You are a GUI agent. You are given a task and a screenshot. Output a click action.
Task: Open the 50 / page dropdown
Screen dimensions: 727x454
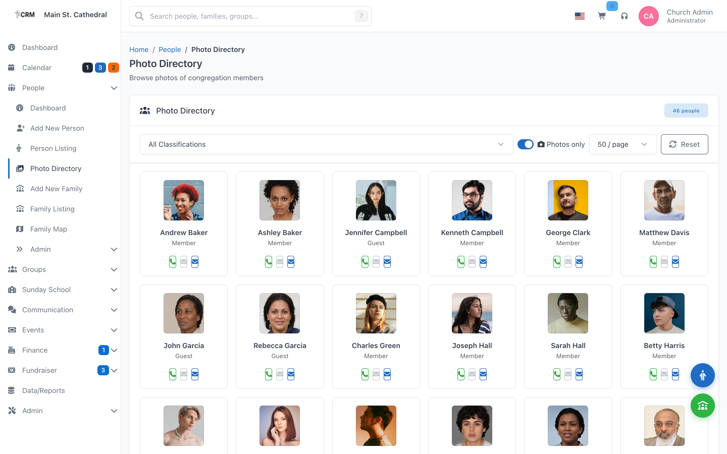click(x=622, y=144)
